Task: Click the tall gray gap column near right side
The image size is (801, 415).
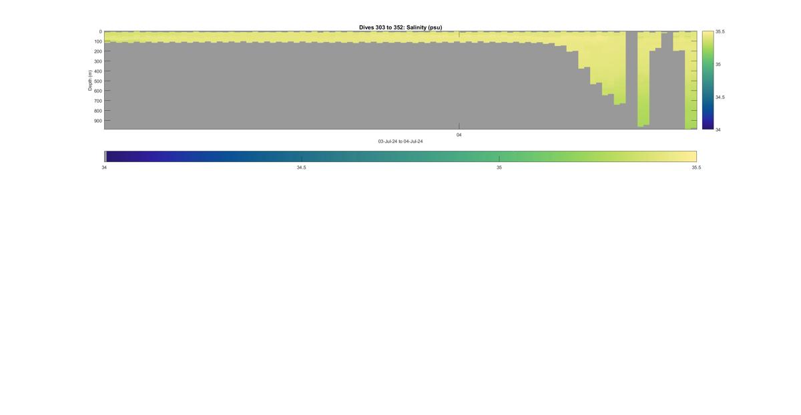Action: pos(631,79)
